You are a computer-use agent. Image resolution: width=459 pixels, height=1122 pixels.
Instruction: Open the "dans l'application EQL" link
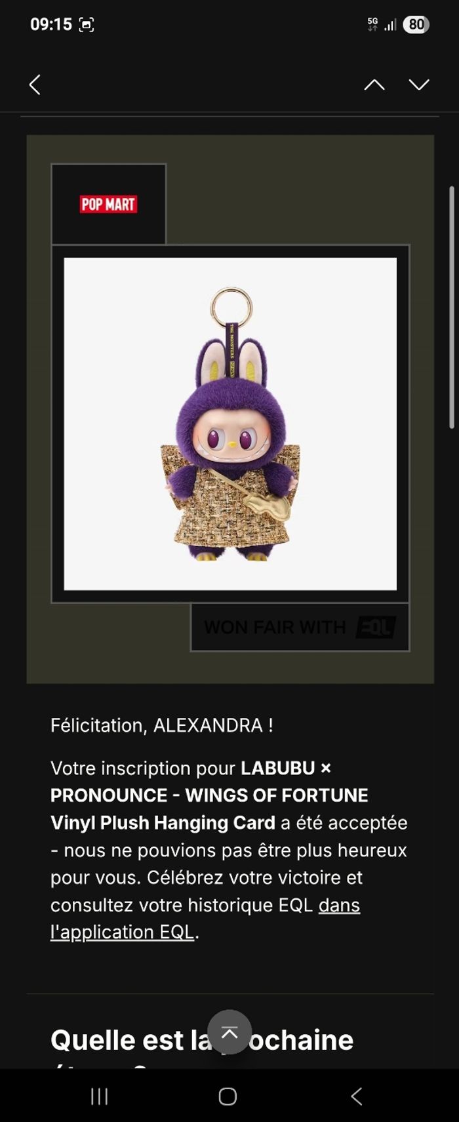click(205, 918)
